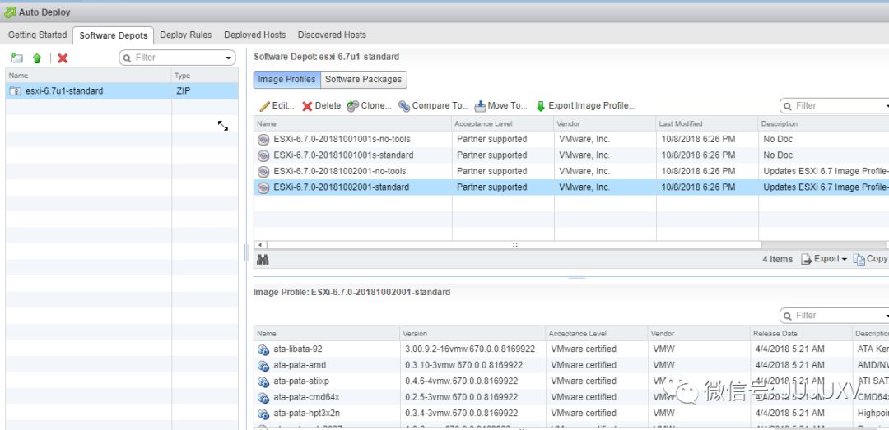Sort packages by Release Date header
Image resolution: width=889 pixels, height=430 pixels.
click(801, 334)
